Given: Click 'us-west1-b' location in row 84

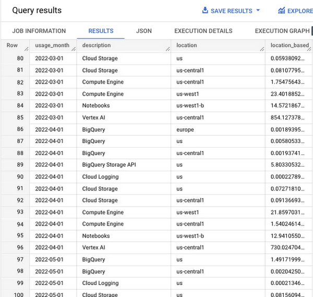Looking at the screenshot, I should [x=190, y=105].
